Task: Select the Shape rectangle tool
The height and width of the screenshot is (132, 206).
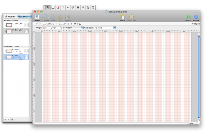Action: click(x=53, y=7)
